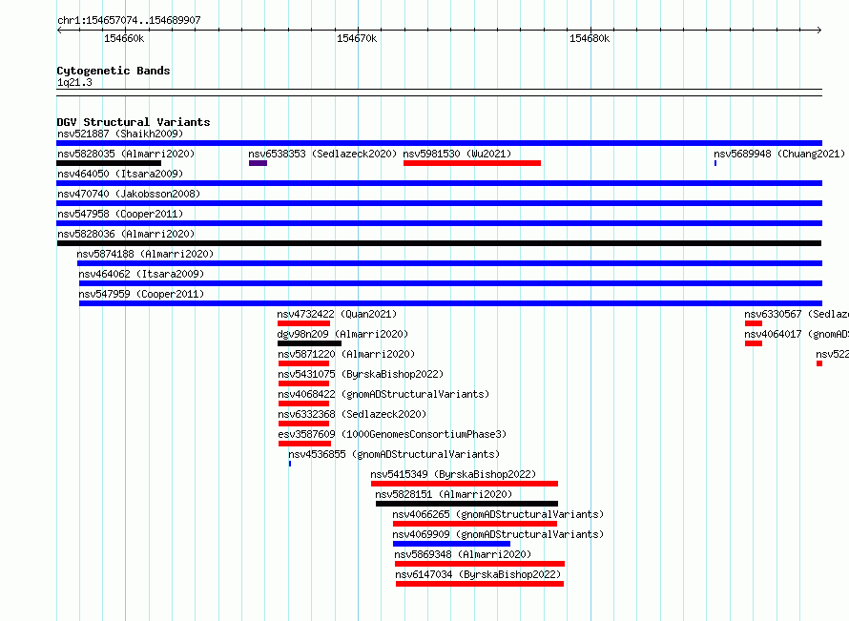Click the 154670k ruler tick label
Viewport: 849px width, 621px height.
coord(357,38)
